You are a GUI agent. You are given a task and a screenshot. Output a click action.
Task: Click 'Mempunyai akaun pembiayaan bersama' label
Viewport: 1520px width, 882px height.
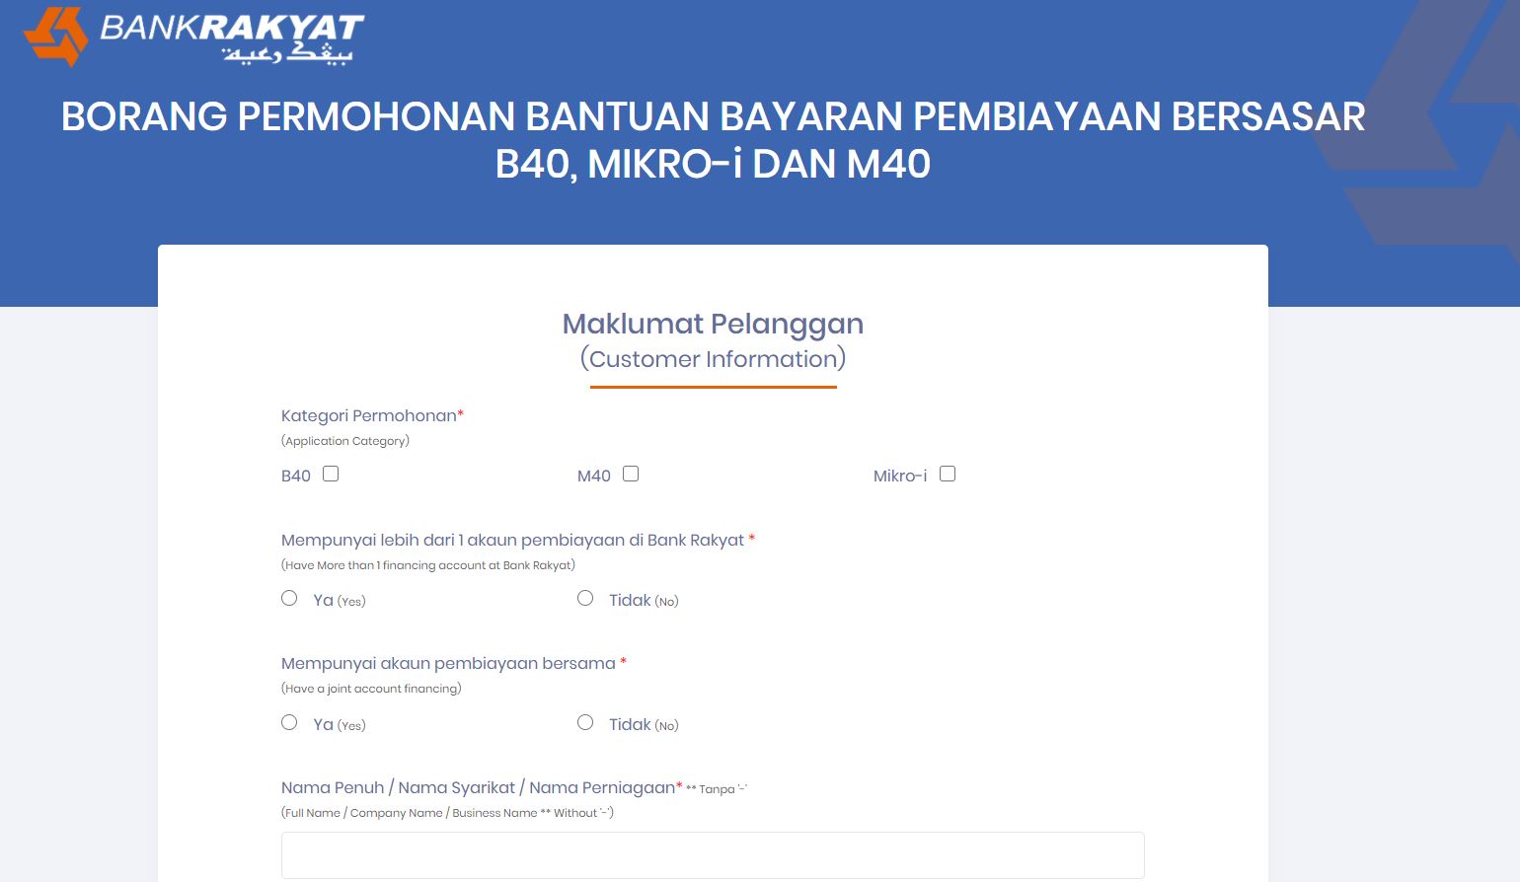(454, 664)
